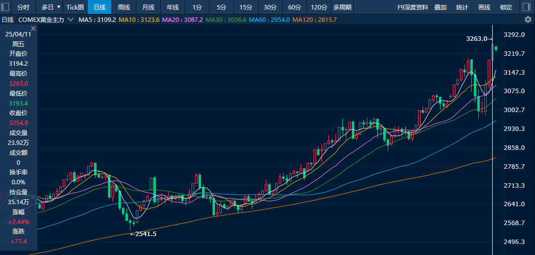535x255 pixels.
Task: Open the 多日 multi-day dropdown
Action: pos(51,7)
